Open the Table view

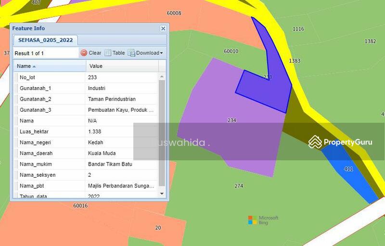115,53
